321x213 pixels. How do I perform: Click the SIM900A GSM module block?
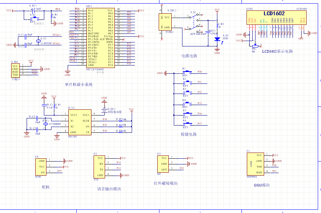coord(255,164)
